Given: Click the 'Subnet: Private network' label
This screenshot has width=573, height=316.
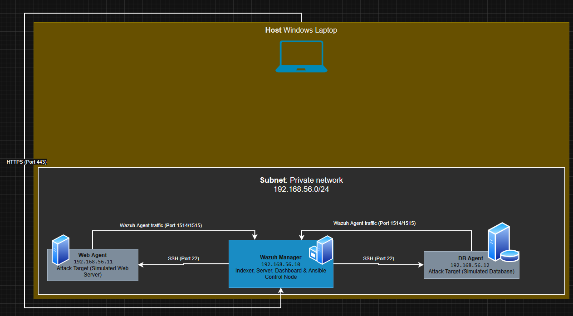Looking at the screenshot, I should 301,180.
